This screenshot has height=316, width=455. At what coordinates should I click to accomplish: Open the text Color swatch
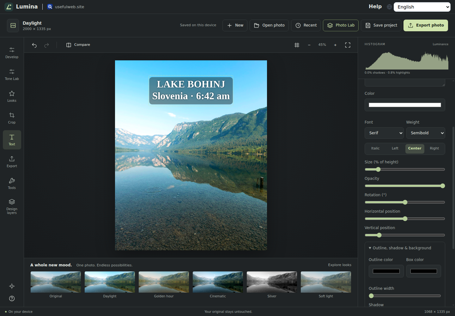point(405,105)
